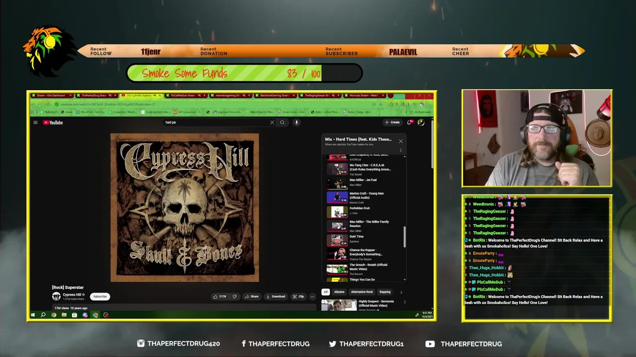Screen dimensions: 636x357
Task: Click the Cypress Hill channel avatar
Action: (56, 297)
